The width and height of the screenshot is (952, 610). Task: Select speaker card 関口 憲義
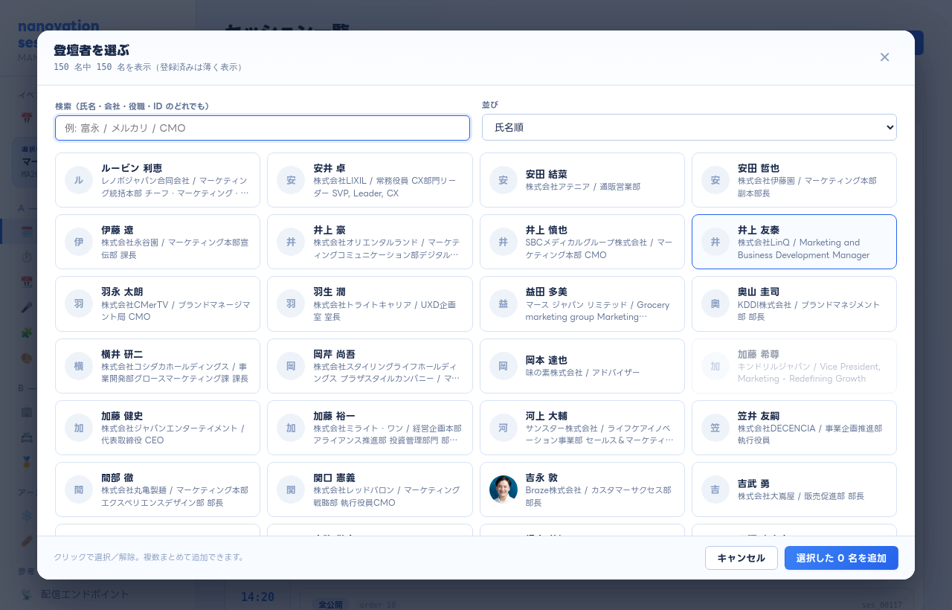pos(370,489)
